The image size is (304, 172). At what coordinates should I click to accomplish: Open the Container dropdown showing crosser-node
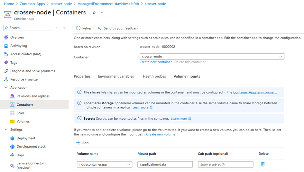pyautogui.click(x=212, y=56)
